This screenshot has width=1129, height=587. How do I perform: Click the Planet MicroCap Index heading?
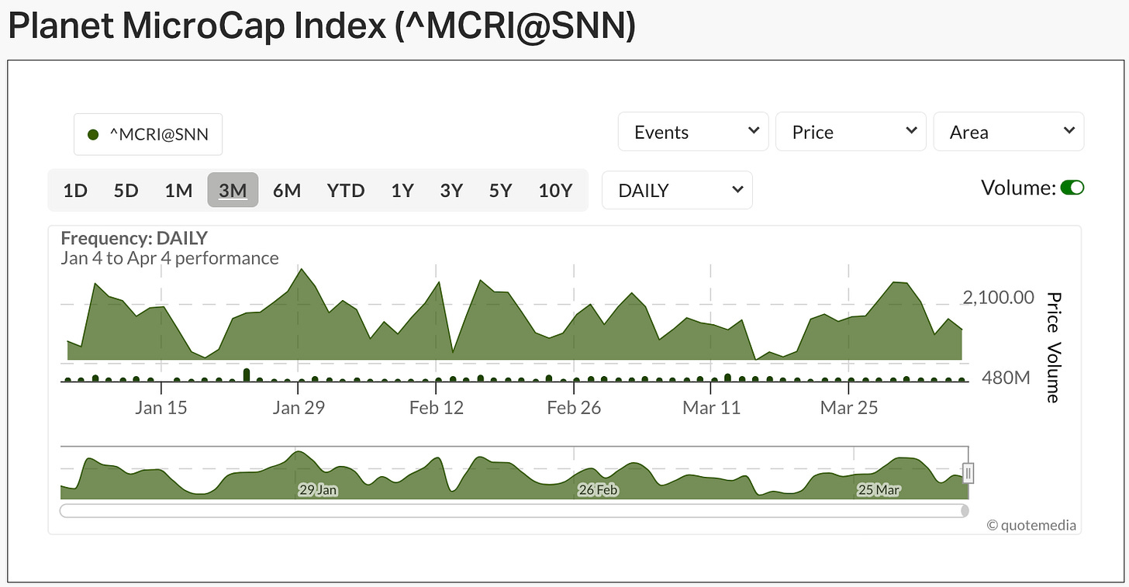(322, 26)
